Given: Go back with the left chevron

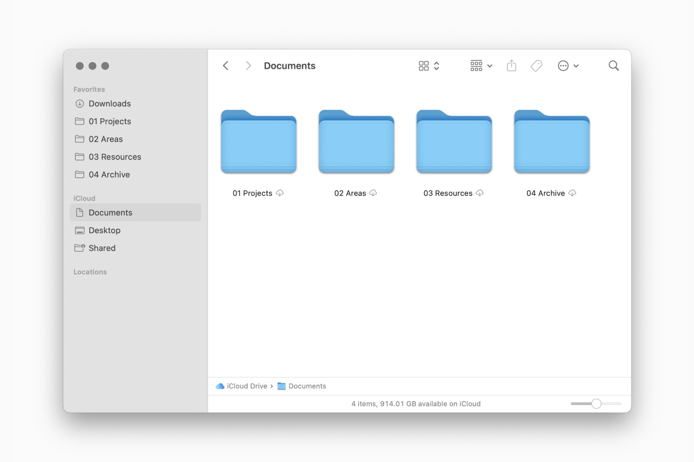Looking at the screenshot, I should (x=226, y=66).
